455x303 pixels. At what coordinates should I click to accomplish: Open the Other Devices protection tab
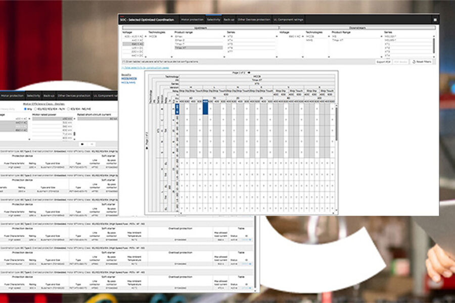(254, 20)
